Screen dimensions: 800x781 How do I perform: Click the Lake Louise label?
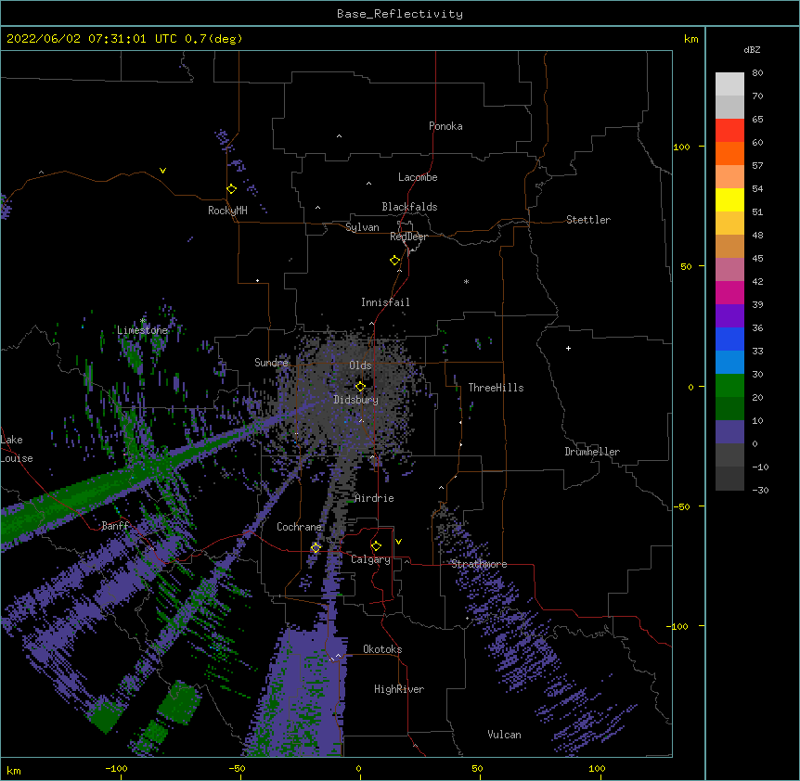pos(16,449)
